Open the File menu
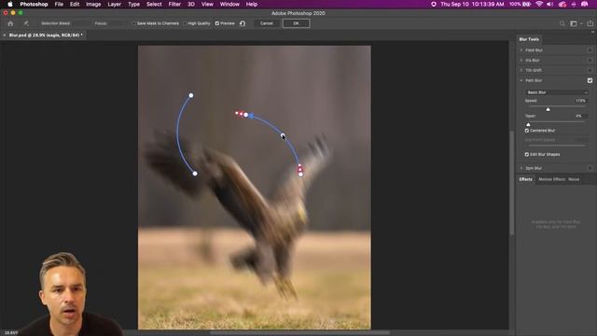Viewport: 597px width, 336px height. pos(59,4)
